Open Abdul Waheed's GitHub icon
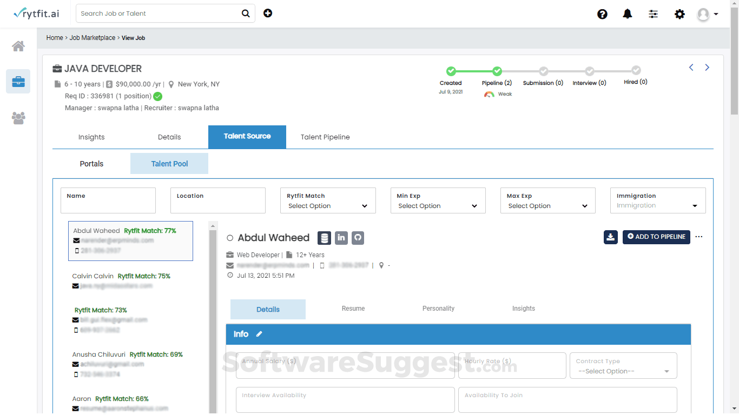This screenshot has width=739, height=415. [358, 238]
